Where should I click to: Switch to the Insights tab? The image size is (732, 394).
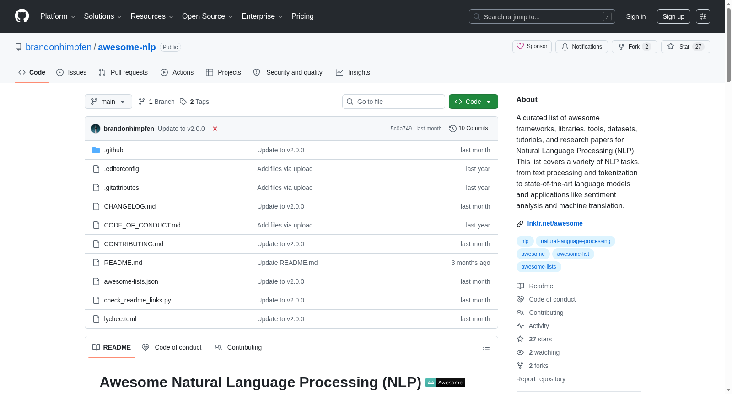tap(353, 72)
